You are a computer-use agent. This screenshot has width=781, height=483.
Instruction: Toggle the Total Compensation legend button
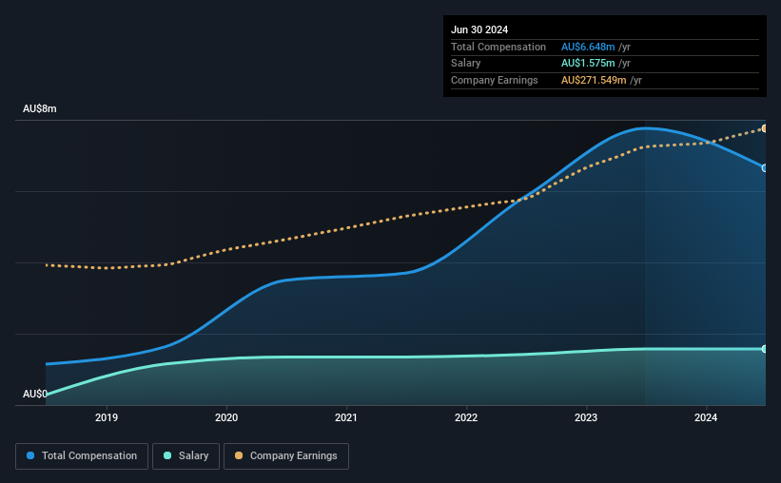tap(82, 456)
